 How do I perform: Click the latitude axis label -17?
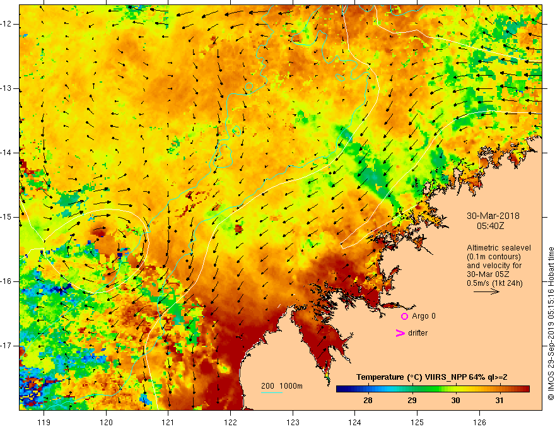point(7,346)
